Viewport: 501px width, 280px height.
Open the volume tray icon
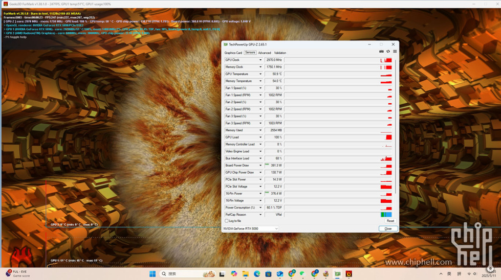click(475, 274)
